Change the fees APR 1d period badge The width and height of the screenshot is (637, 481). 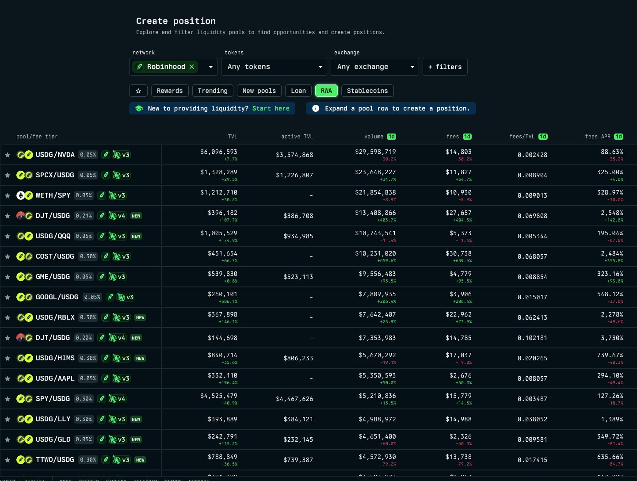[619, 137]
